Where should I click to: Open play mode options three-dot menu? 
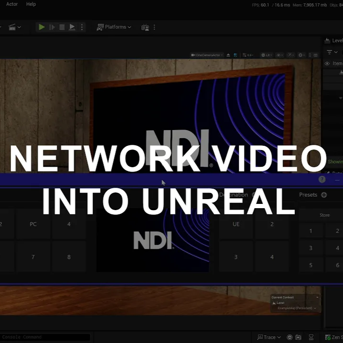[x=82, y=27]
